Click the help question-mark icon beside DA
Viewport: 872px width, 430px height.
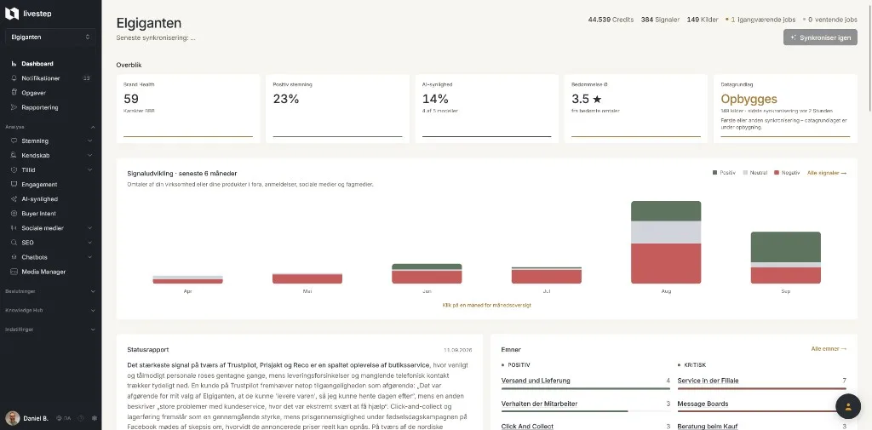click(x=81, y=418)
